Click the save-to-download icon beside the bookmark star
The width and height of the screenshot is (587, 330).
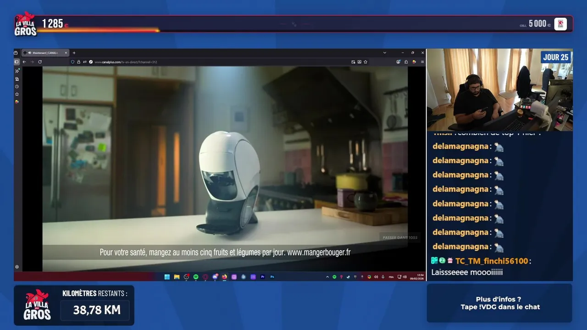pos(360,62)
